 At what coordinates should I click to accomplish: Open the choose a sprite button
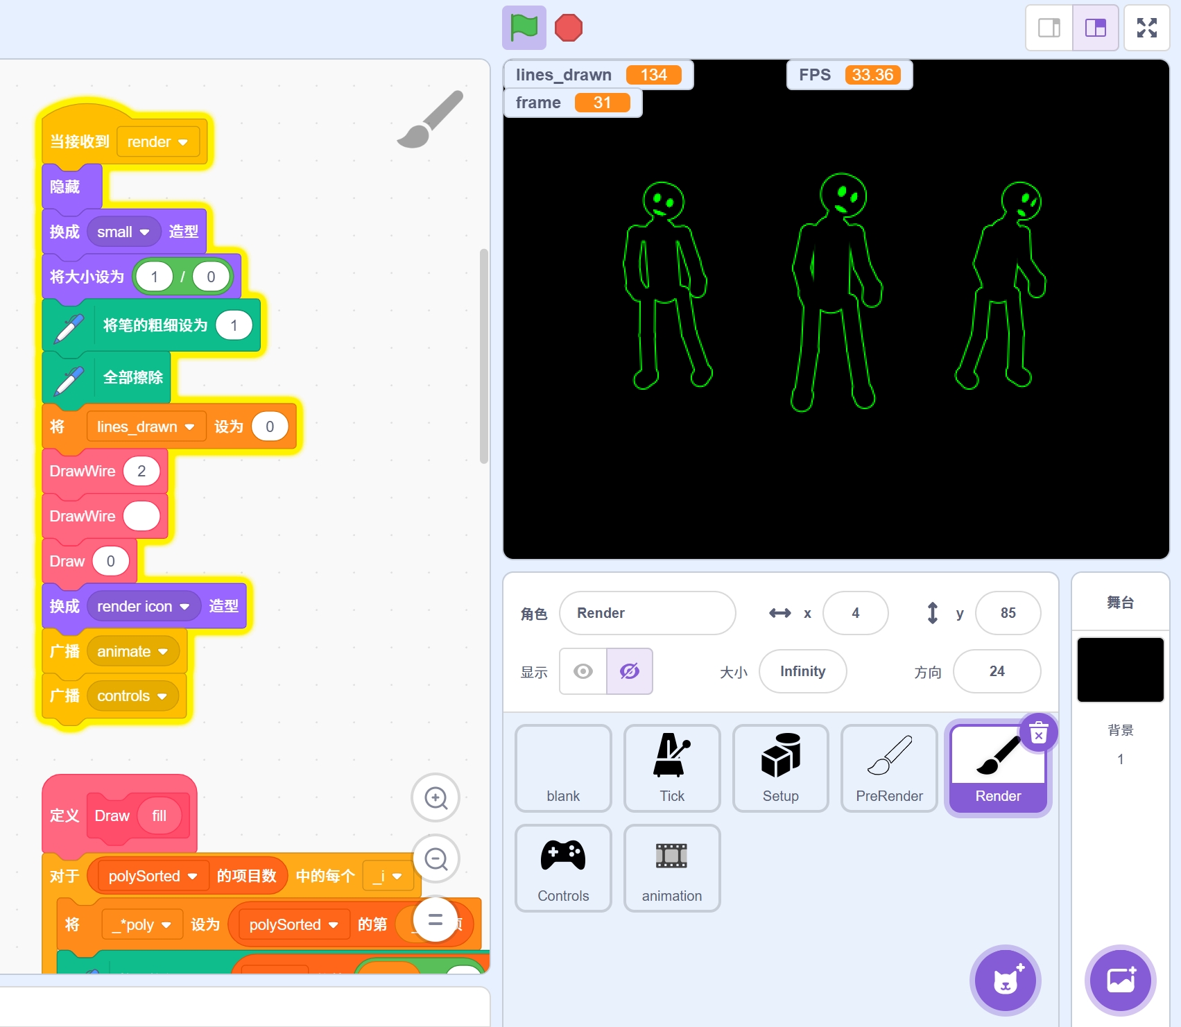(1005, 981)
